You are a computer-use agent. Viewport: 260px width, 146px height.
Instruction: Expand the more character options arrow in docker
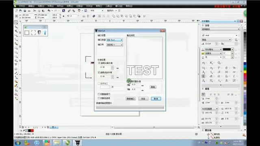point(221,85)
